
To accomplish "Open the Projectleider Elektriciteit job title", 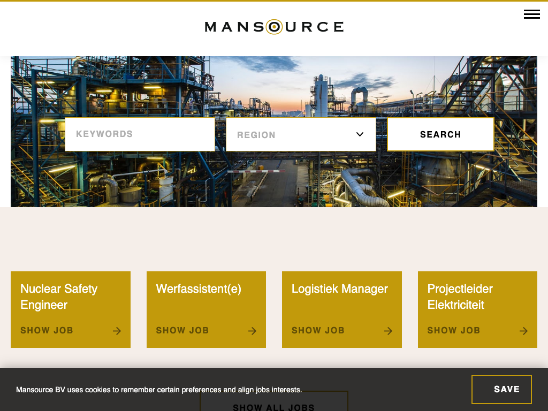I will [460, 296].
